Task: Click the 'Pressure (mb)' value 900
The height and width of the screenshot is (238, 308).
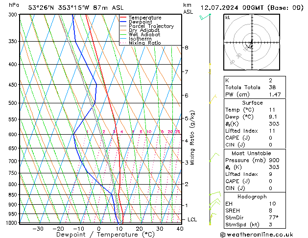Action: 274,160
